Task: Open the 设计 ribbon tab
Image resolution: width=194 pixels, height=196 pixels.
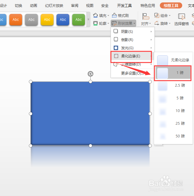Action: (x=3, y=6)
